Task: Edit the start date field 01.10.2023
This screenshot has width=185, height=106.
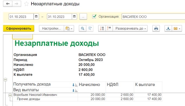Action: (21, 17)
